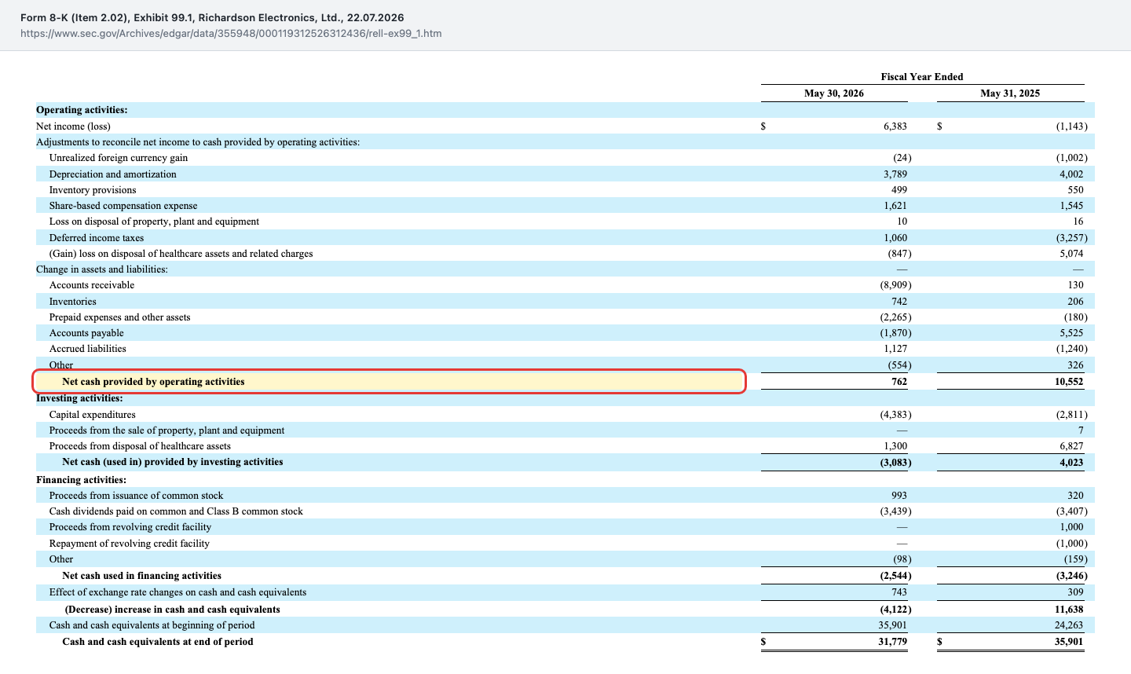This screenshot has height=674, width=1131.
Task: Click the "Capital expenditures" row label
Action: pyautogui.click(x=93, y=415)
